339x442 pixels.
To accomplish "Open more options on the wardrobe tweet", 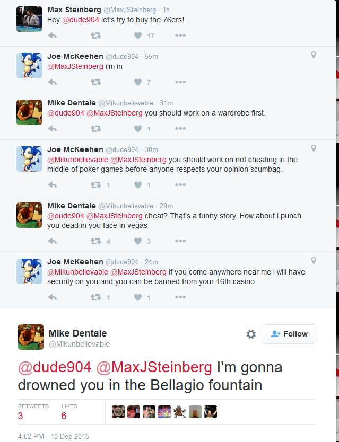I will [180, 129].
